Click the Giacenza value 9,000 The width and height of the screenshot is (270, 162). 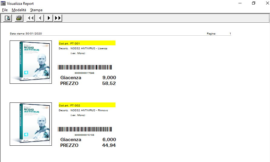(x=109, y=78)
